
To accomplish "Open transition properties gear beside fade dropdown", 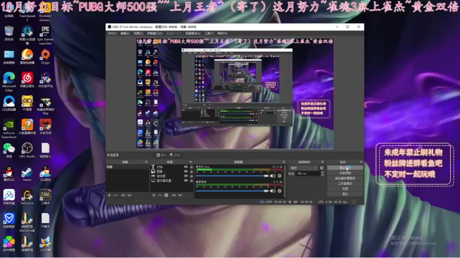I will [322, 168].
